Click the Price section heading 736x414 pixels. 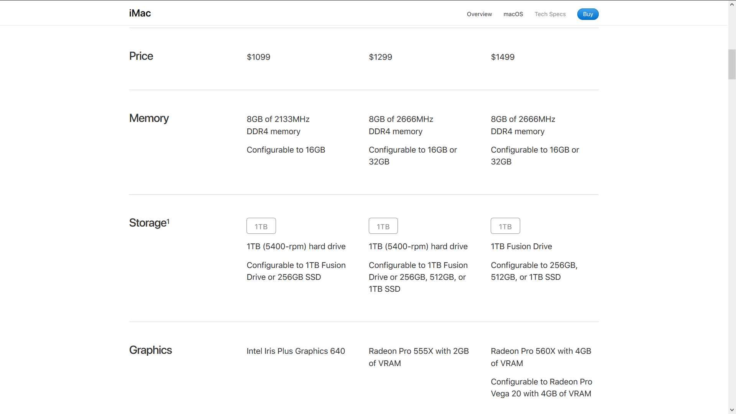tap(141, 56)
